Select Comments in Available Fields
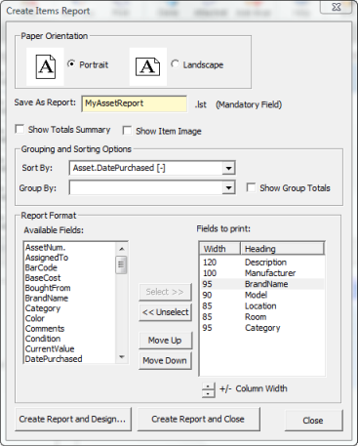This screenshot has height=446, width=358. click(x=70, y=329)
